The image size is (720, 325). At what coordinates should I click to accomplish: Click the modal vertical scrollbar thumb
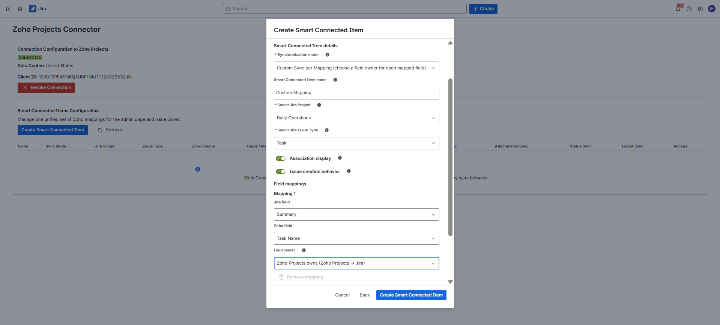(x=450, y=157)
